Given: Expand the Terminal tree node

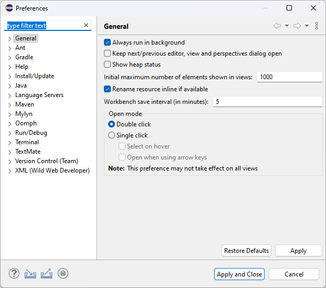Looking at the screenshot, I should (9, 143).
